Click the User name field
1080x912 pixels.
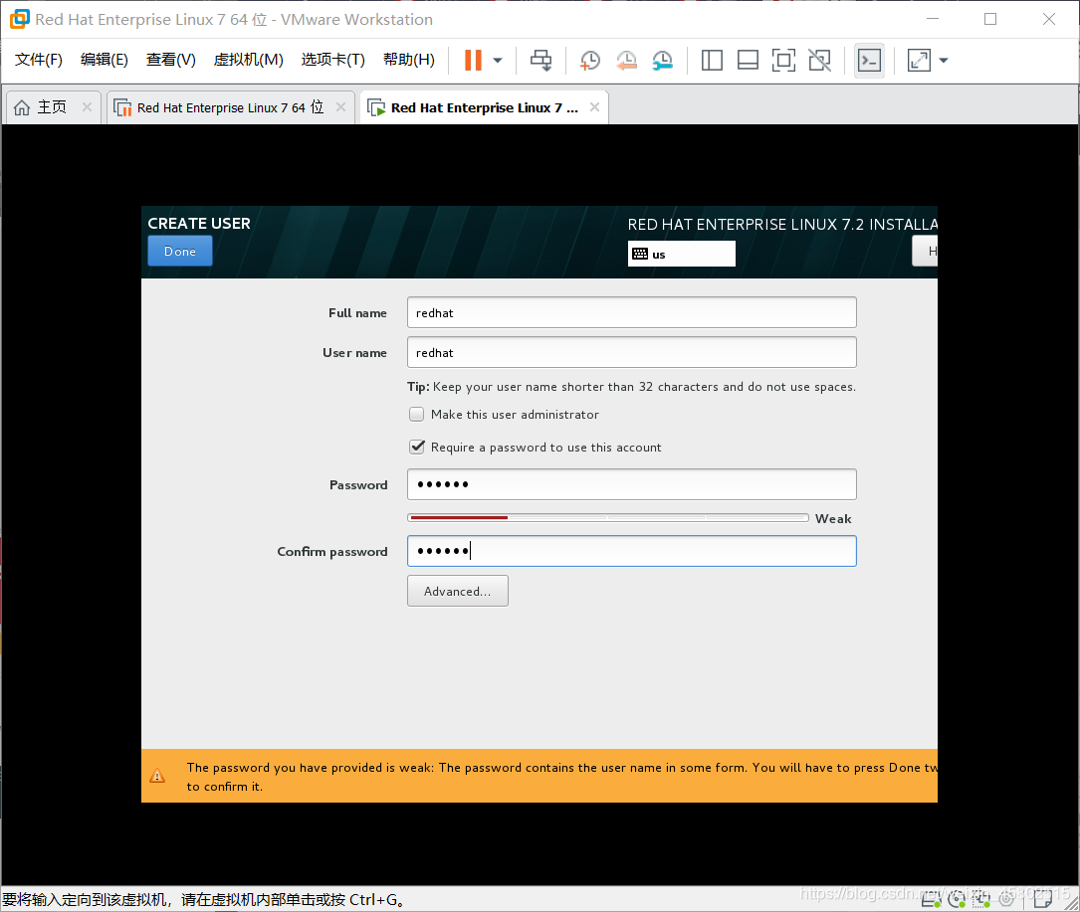pyautogui.click(x=632, y=352)
